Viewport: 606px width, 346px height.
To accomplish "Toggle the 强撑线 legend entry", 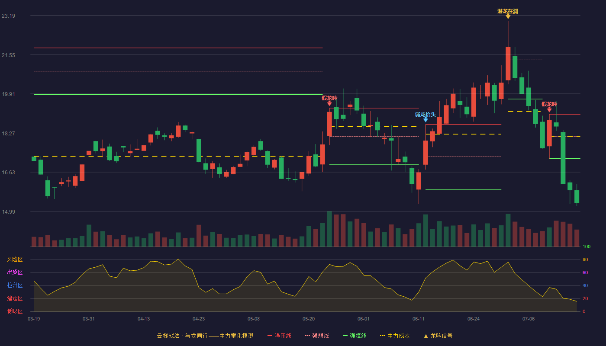I will tap(355, 336).
